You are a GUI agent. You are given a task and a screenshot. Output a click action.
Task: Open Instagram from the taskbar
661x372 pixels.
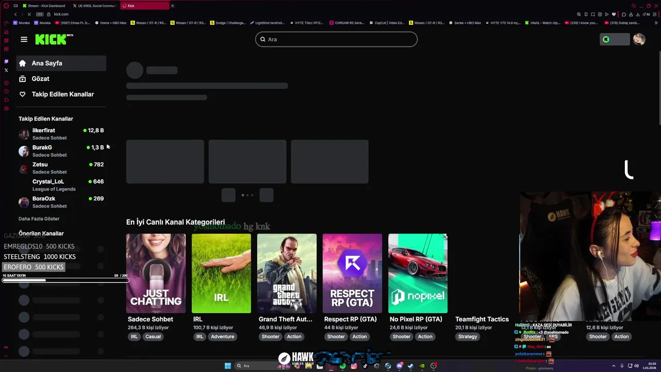pyautogui.click(x=354, y=366)
